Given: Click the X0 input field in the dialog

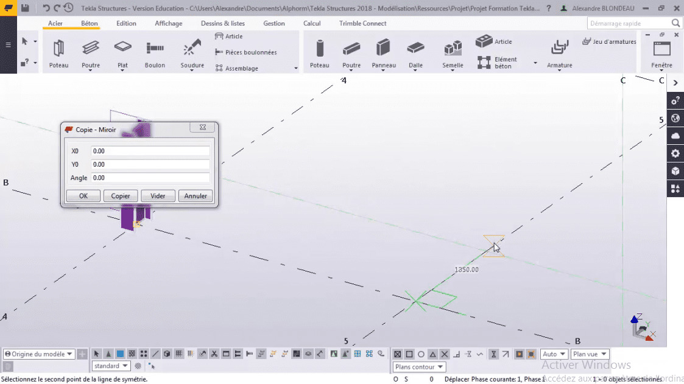Looking at the screenshot, I should (150, 150).
